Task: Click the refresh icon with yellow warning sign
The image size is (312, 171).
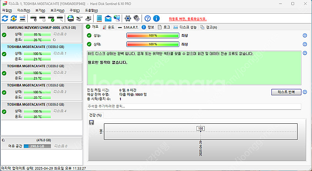Action: (x=14, y=18)
